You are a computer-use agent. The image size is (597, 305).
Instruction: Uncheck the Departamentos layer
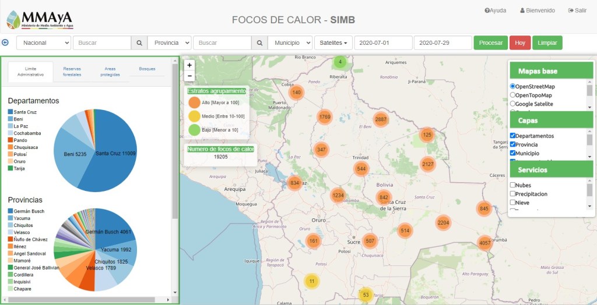point(513,136)
